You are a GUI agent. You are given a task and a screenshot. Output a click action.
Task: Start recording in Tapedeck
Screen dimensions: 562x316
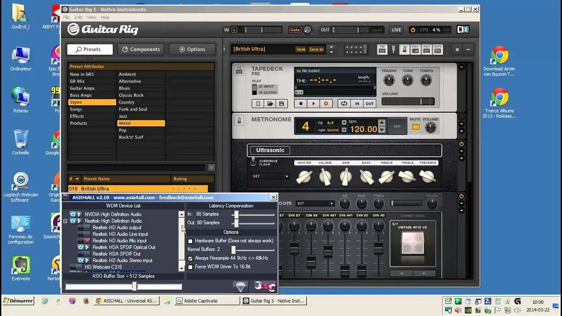pos(326,104)
